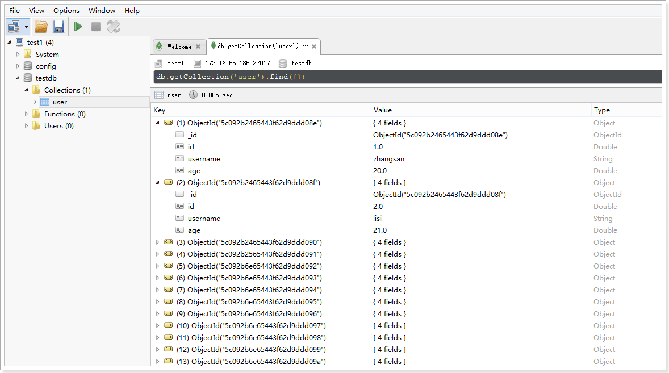Viewport: 669px width, 373px height.
Task: Click the Open file folder icon
Action: pyautogui.click(x=41, y=26)
